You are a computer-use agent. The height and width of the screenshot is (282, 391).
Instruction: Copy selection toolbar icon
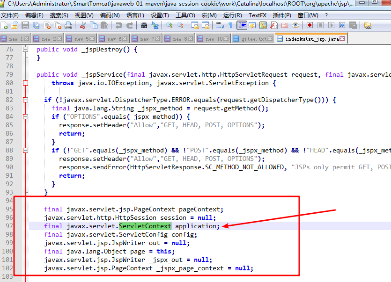94,25
